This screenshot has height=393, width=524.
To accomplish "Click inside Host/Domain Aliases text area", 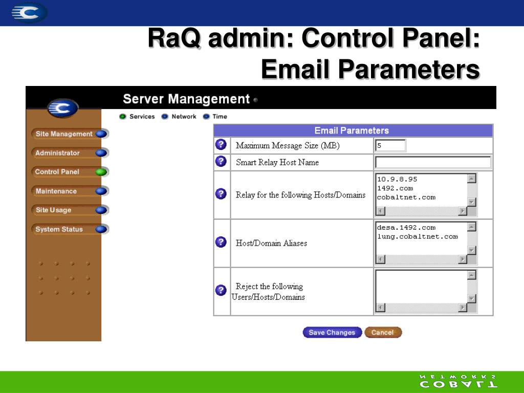I will pos(421,238).
